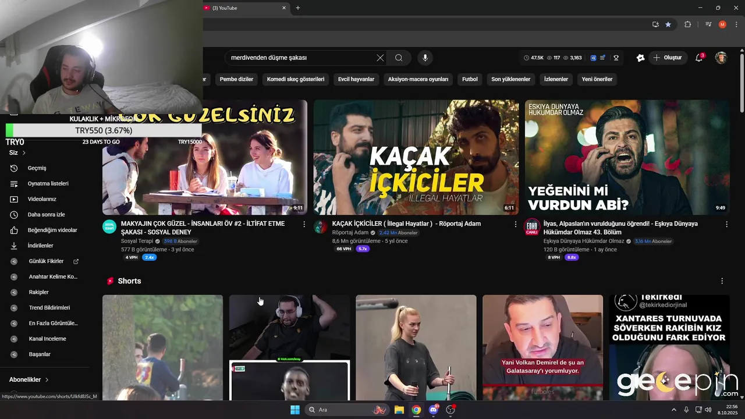This screenshot has height=419, width=745.
Task: Play KAÇAK İÇKİCİLER video thumbnail
Action: 416,157
